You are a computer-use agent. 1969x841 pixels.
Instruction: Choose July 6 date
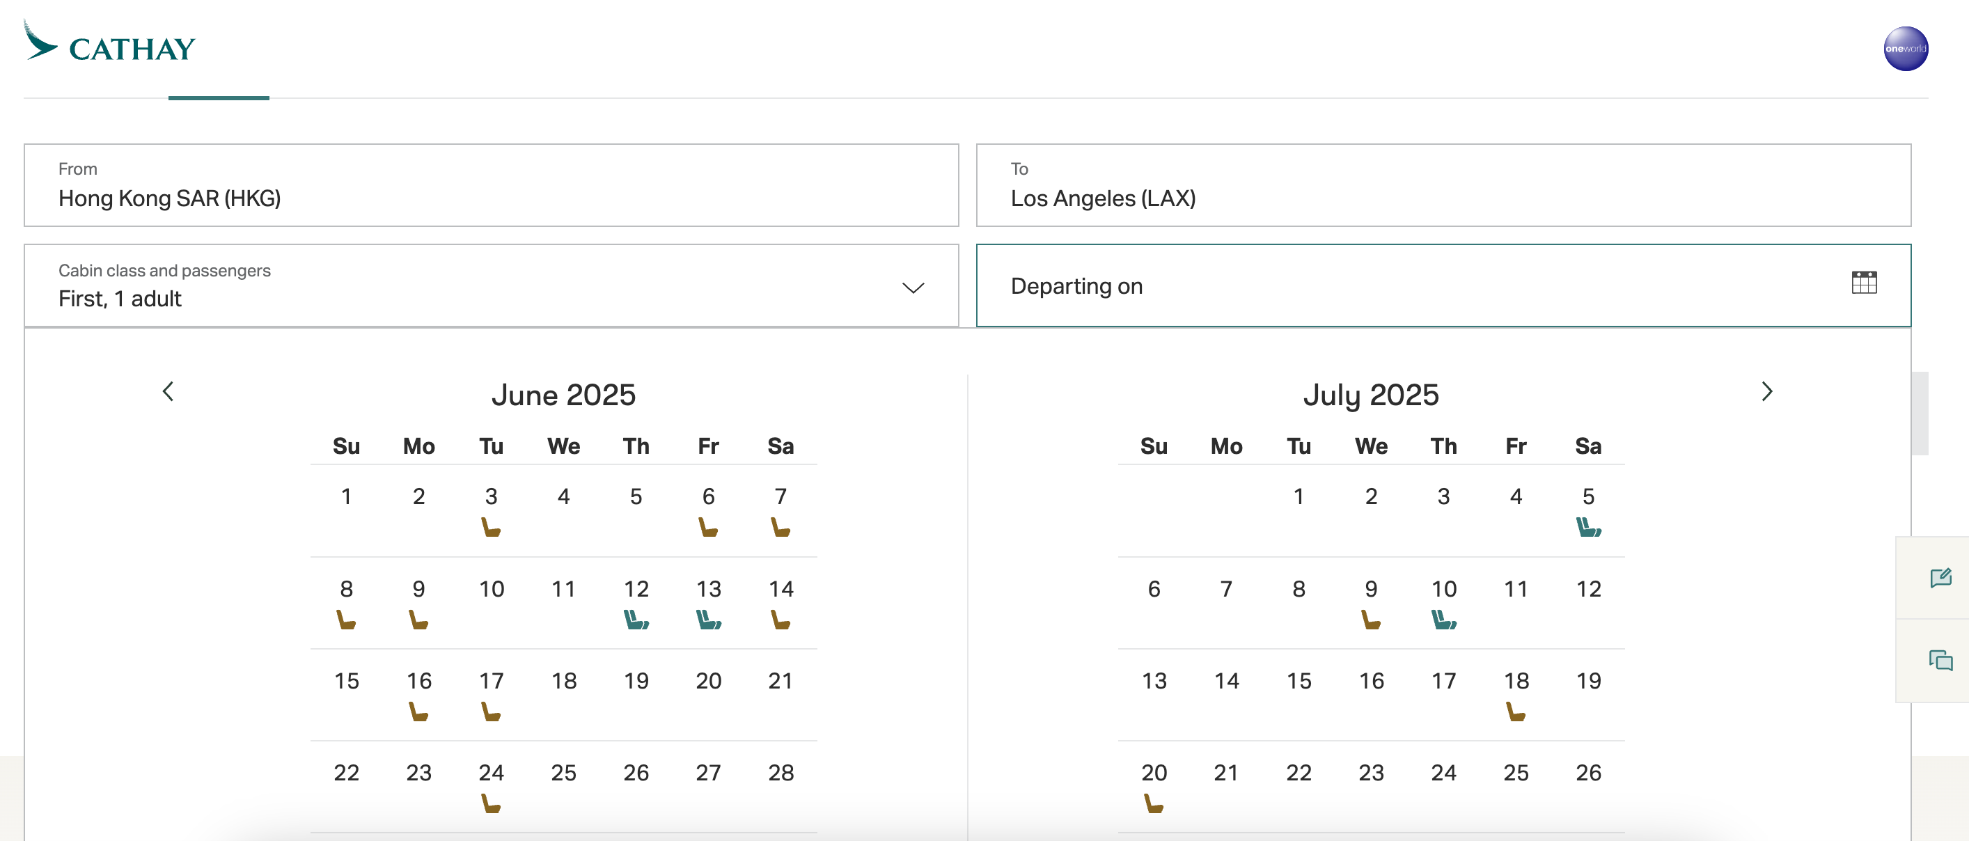1154,589
